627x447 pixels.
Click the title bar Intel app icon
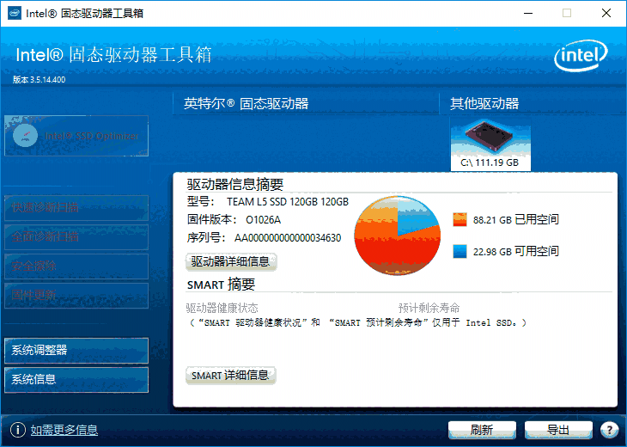[x=15, y=13]
